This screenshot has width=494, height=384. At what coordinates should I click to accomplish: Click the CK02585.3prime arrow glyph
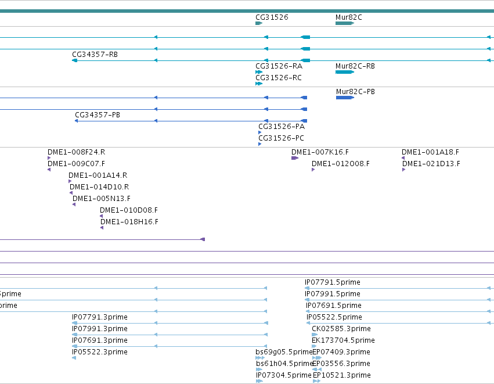[315, 335]
